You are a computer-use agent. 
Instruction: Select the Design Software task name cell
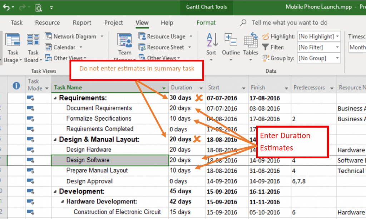coord(110,160)
